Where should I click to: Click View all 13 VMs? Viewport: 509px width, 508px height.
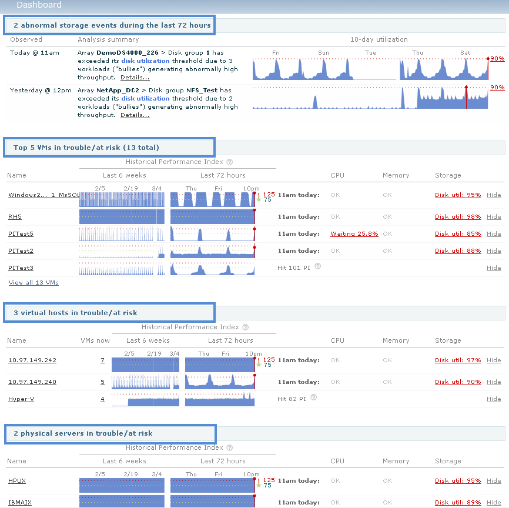point(34,283)
